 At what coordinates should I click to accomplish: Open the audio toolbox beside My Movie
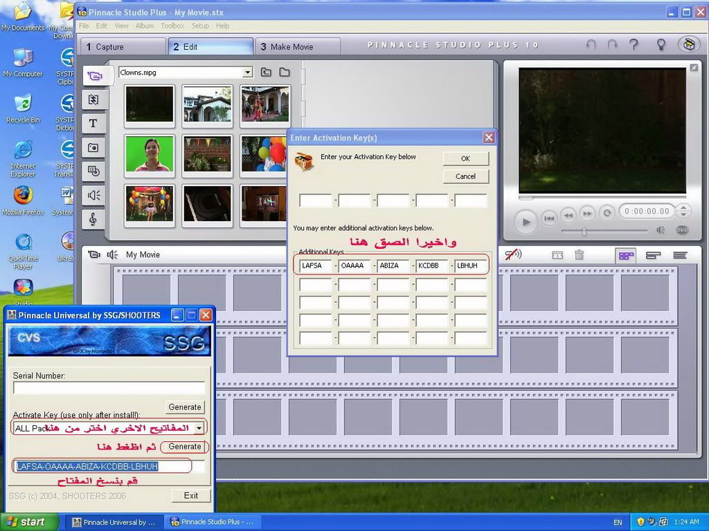(112, 254)
